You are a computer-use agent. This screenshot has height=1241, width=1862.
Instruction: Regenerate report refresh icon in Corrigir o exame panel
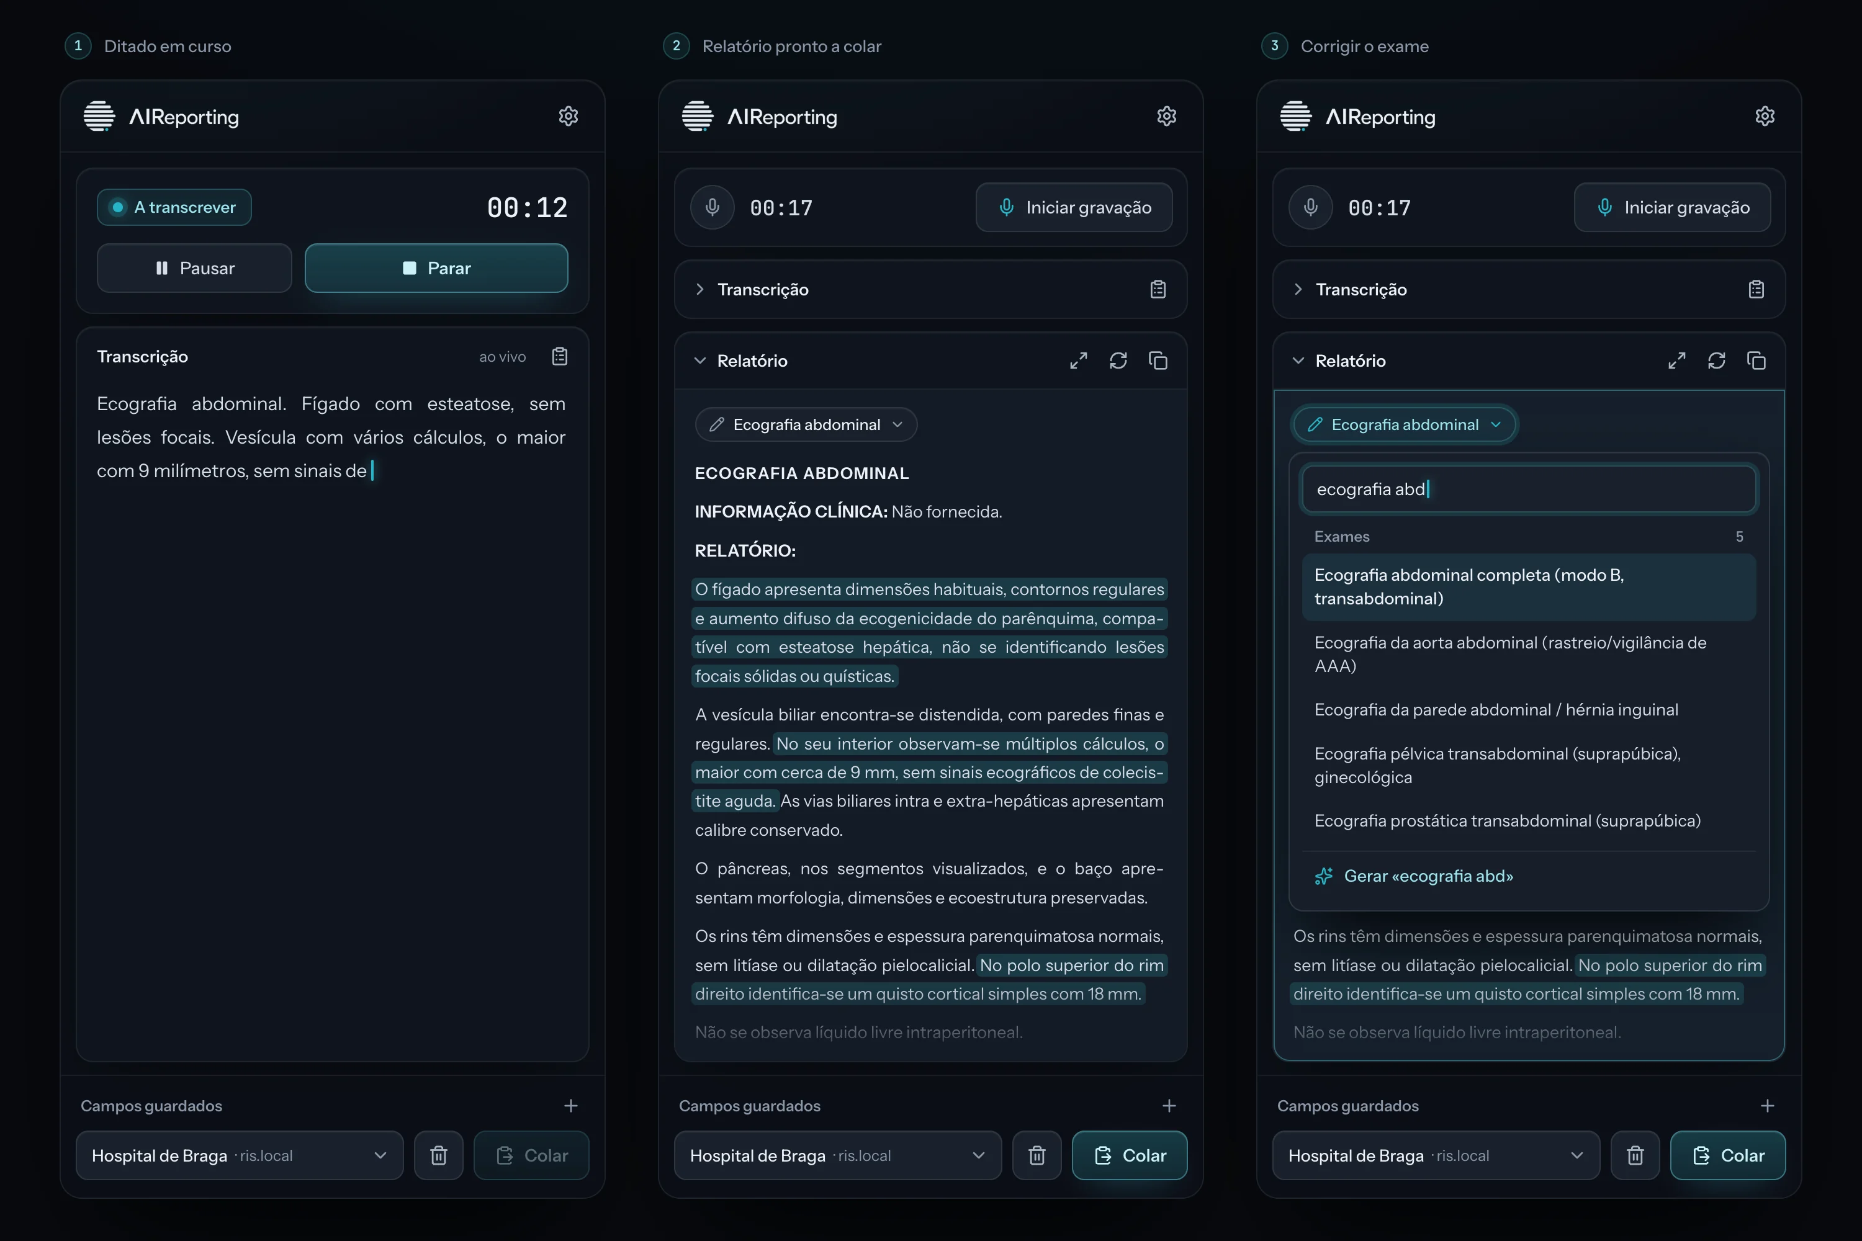[x=1716, y=361]
